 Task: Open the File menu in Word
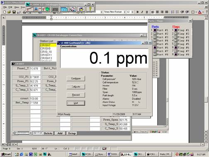5,7
